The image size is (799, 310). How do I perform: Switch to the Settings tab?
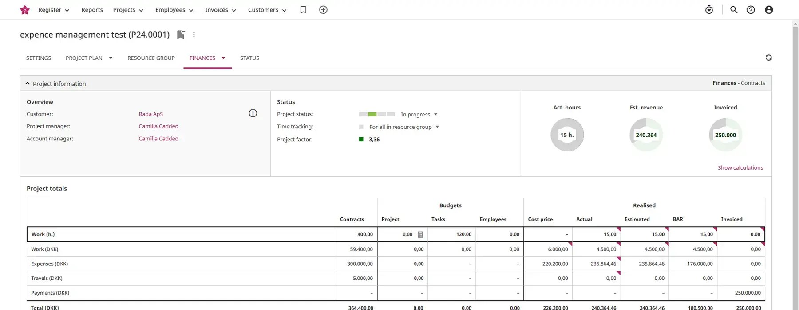pyautogui.click(x=39, y=58)
